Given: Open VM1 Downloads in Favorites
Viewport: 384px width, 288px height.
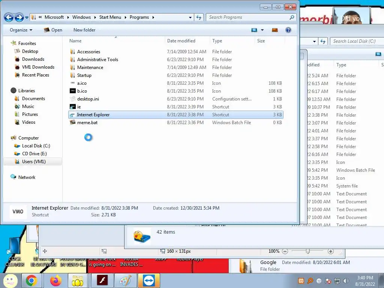Looking at the screenshot, I should [38, 67].
